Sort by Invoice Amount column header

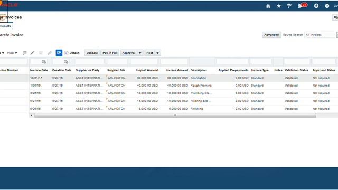[x=177, y=70]
